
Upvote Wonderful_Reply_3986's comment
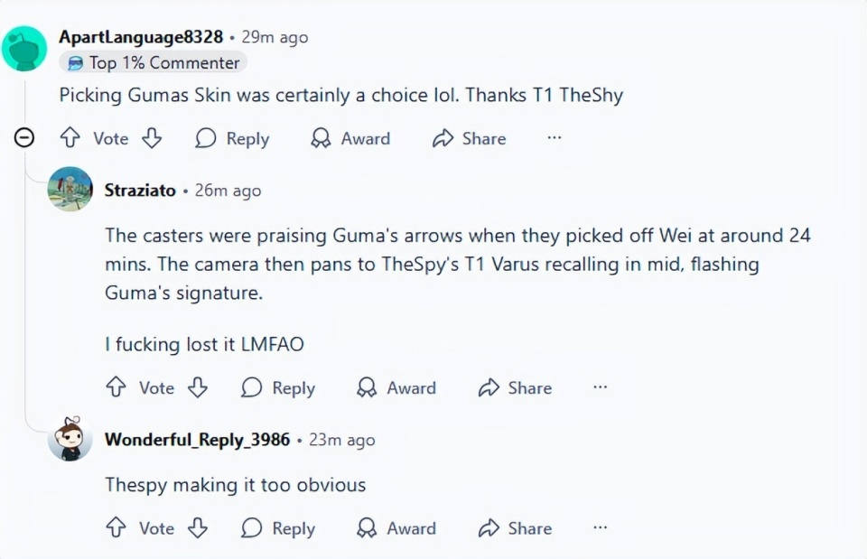point(116,528)
